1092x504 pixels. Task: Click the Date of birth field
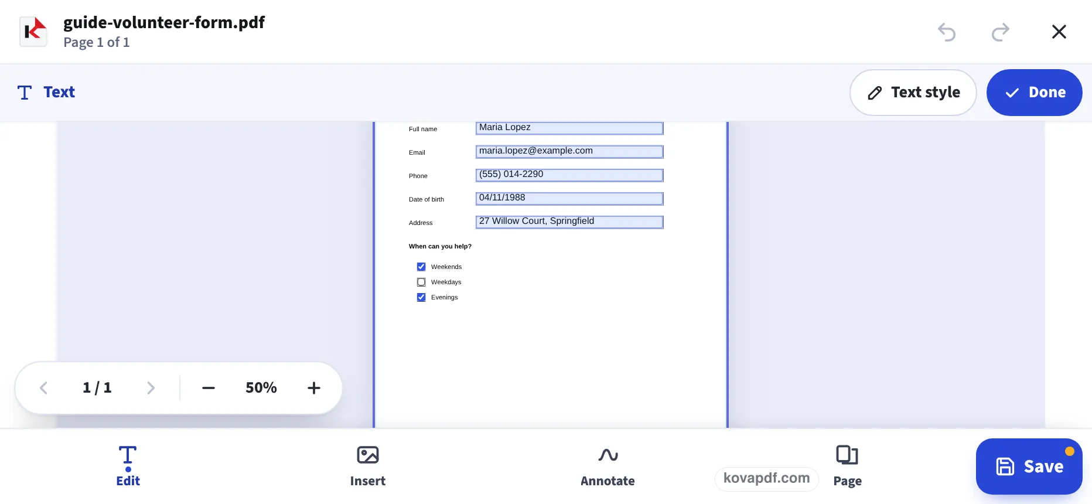(569, 199)
